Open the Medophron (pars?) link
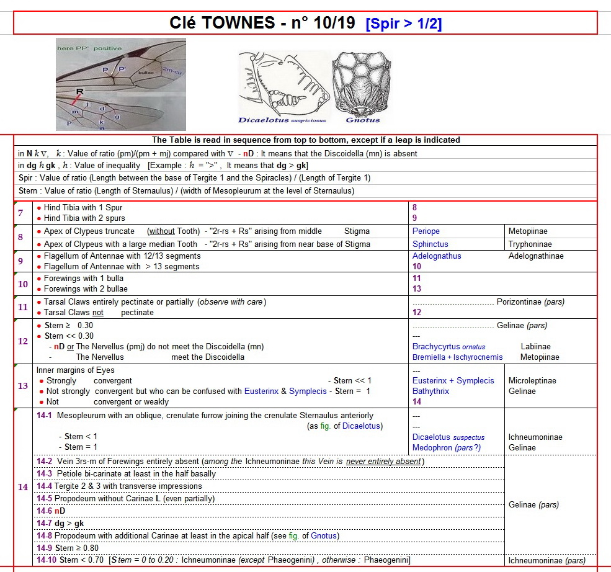Image resolution: width=611 pixels, height=572 pixels. coord(446,448)
